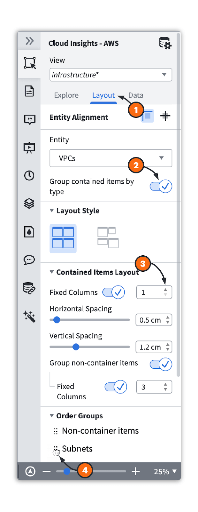Collapse the Order Groups section
Screen dimensions: 198x512
coord(52,416)
